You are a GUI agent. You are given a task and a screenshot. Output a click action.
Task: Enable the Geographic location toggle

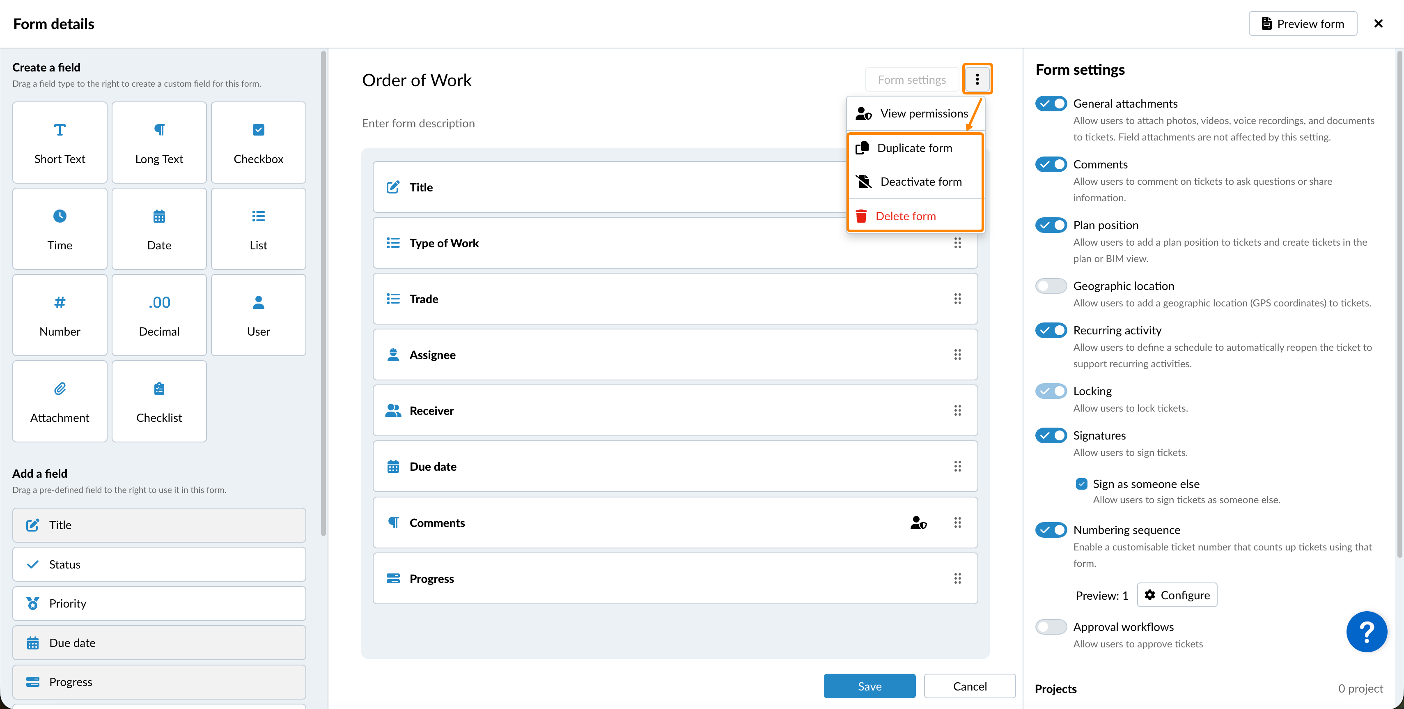[x=1051, y=286]
